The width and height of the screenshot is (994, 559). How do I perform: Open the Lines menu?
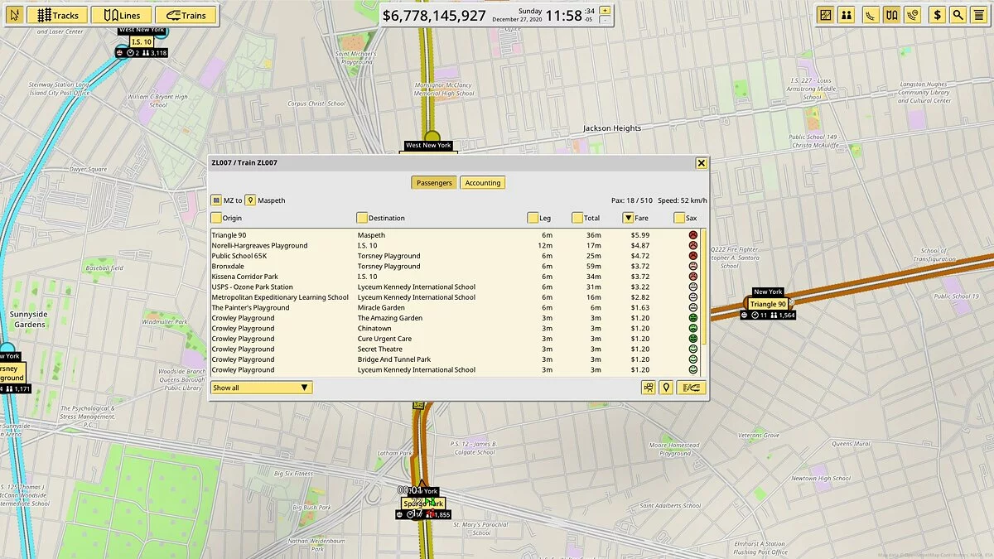pos(121,15)
